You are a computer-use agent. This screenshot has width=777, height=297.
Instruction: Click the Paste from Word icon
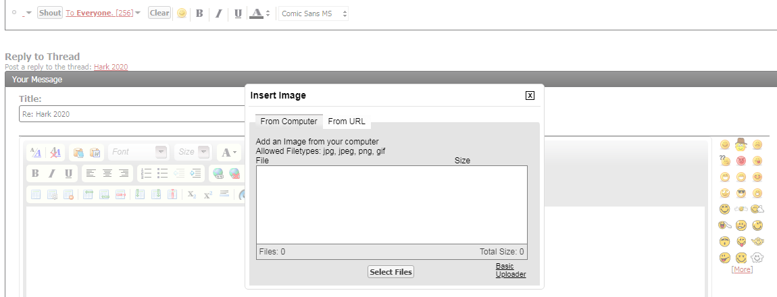[x=95, y=153]
